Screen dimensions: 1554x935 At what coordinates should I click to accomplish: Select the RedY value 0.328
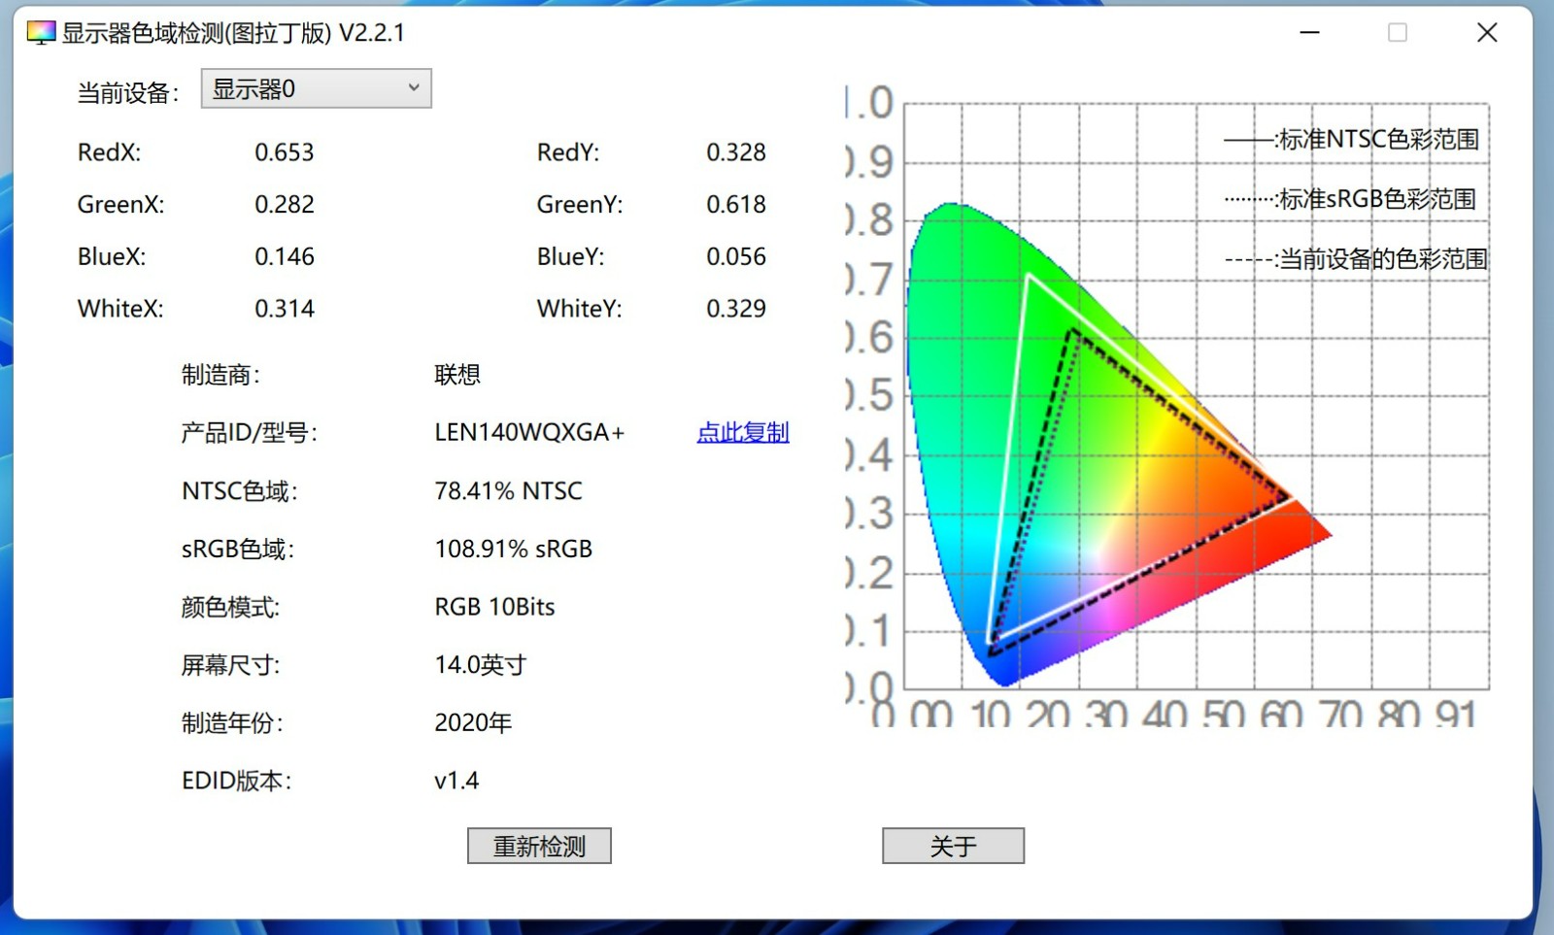[x=736, y=152]
